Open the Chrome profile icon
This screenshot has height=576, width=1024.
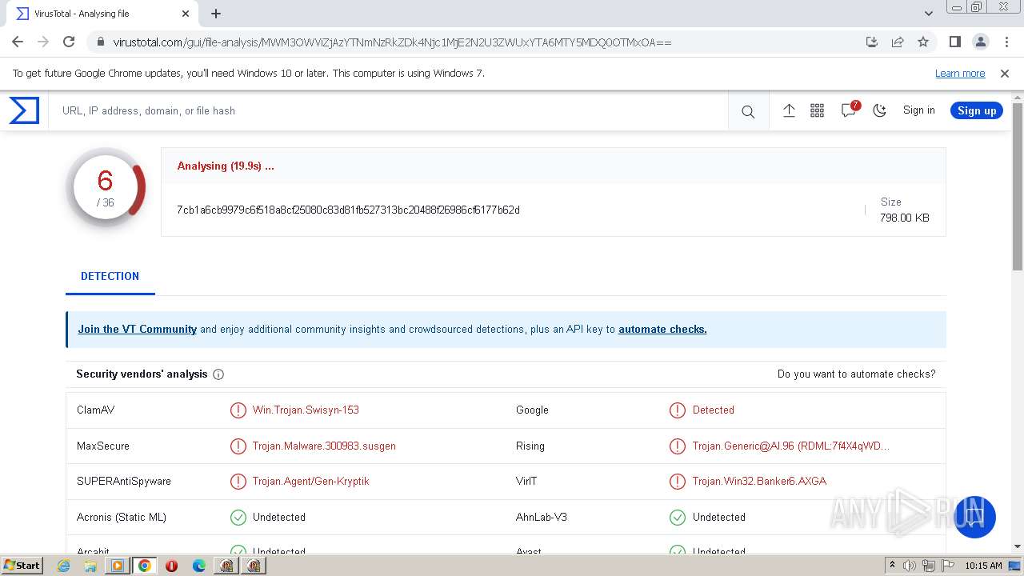click(980, 42)
